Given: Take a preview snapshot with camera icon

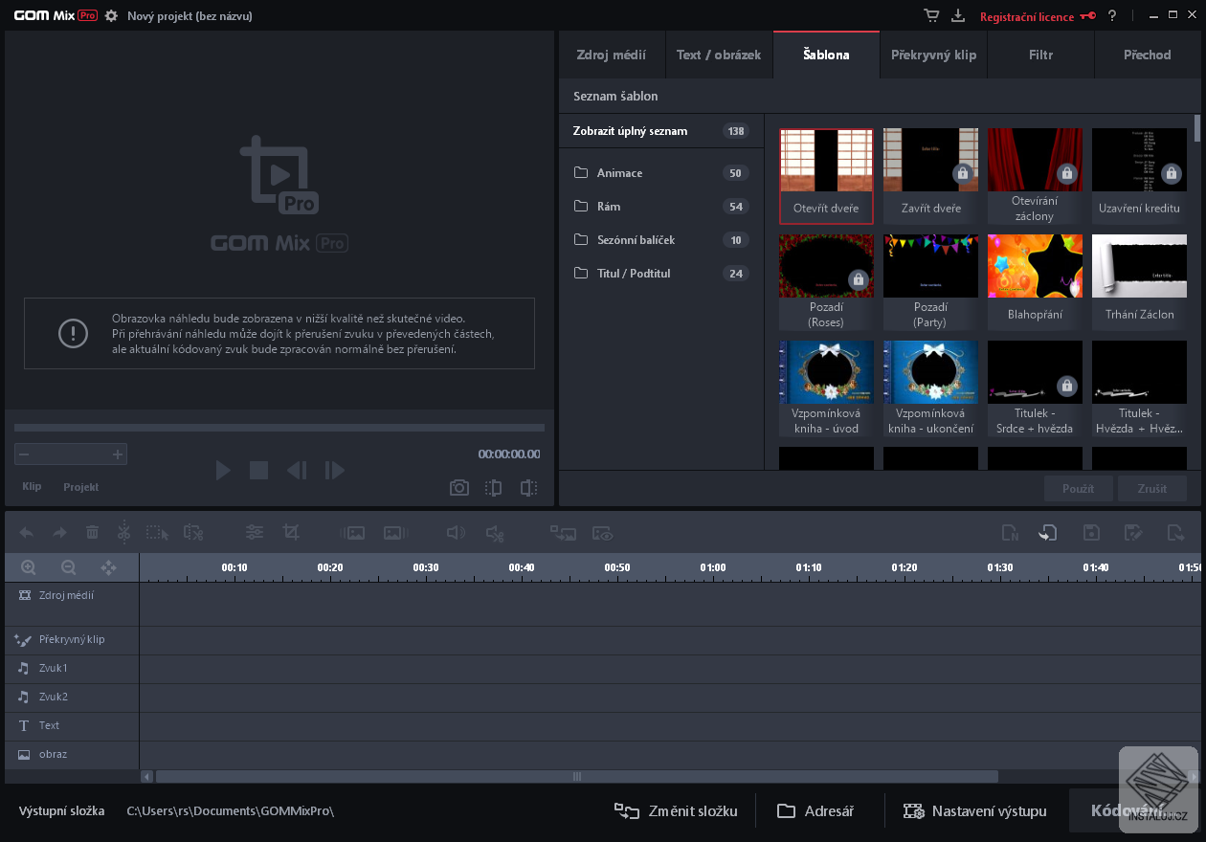Looking at the screenshot, I should click(459, 488).
